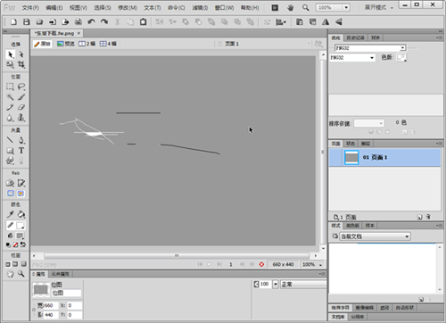Viewport: 446px width, 323px height.
Task: Select the Rectangle shape tool
Action: tap(10, 151)
